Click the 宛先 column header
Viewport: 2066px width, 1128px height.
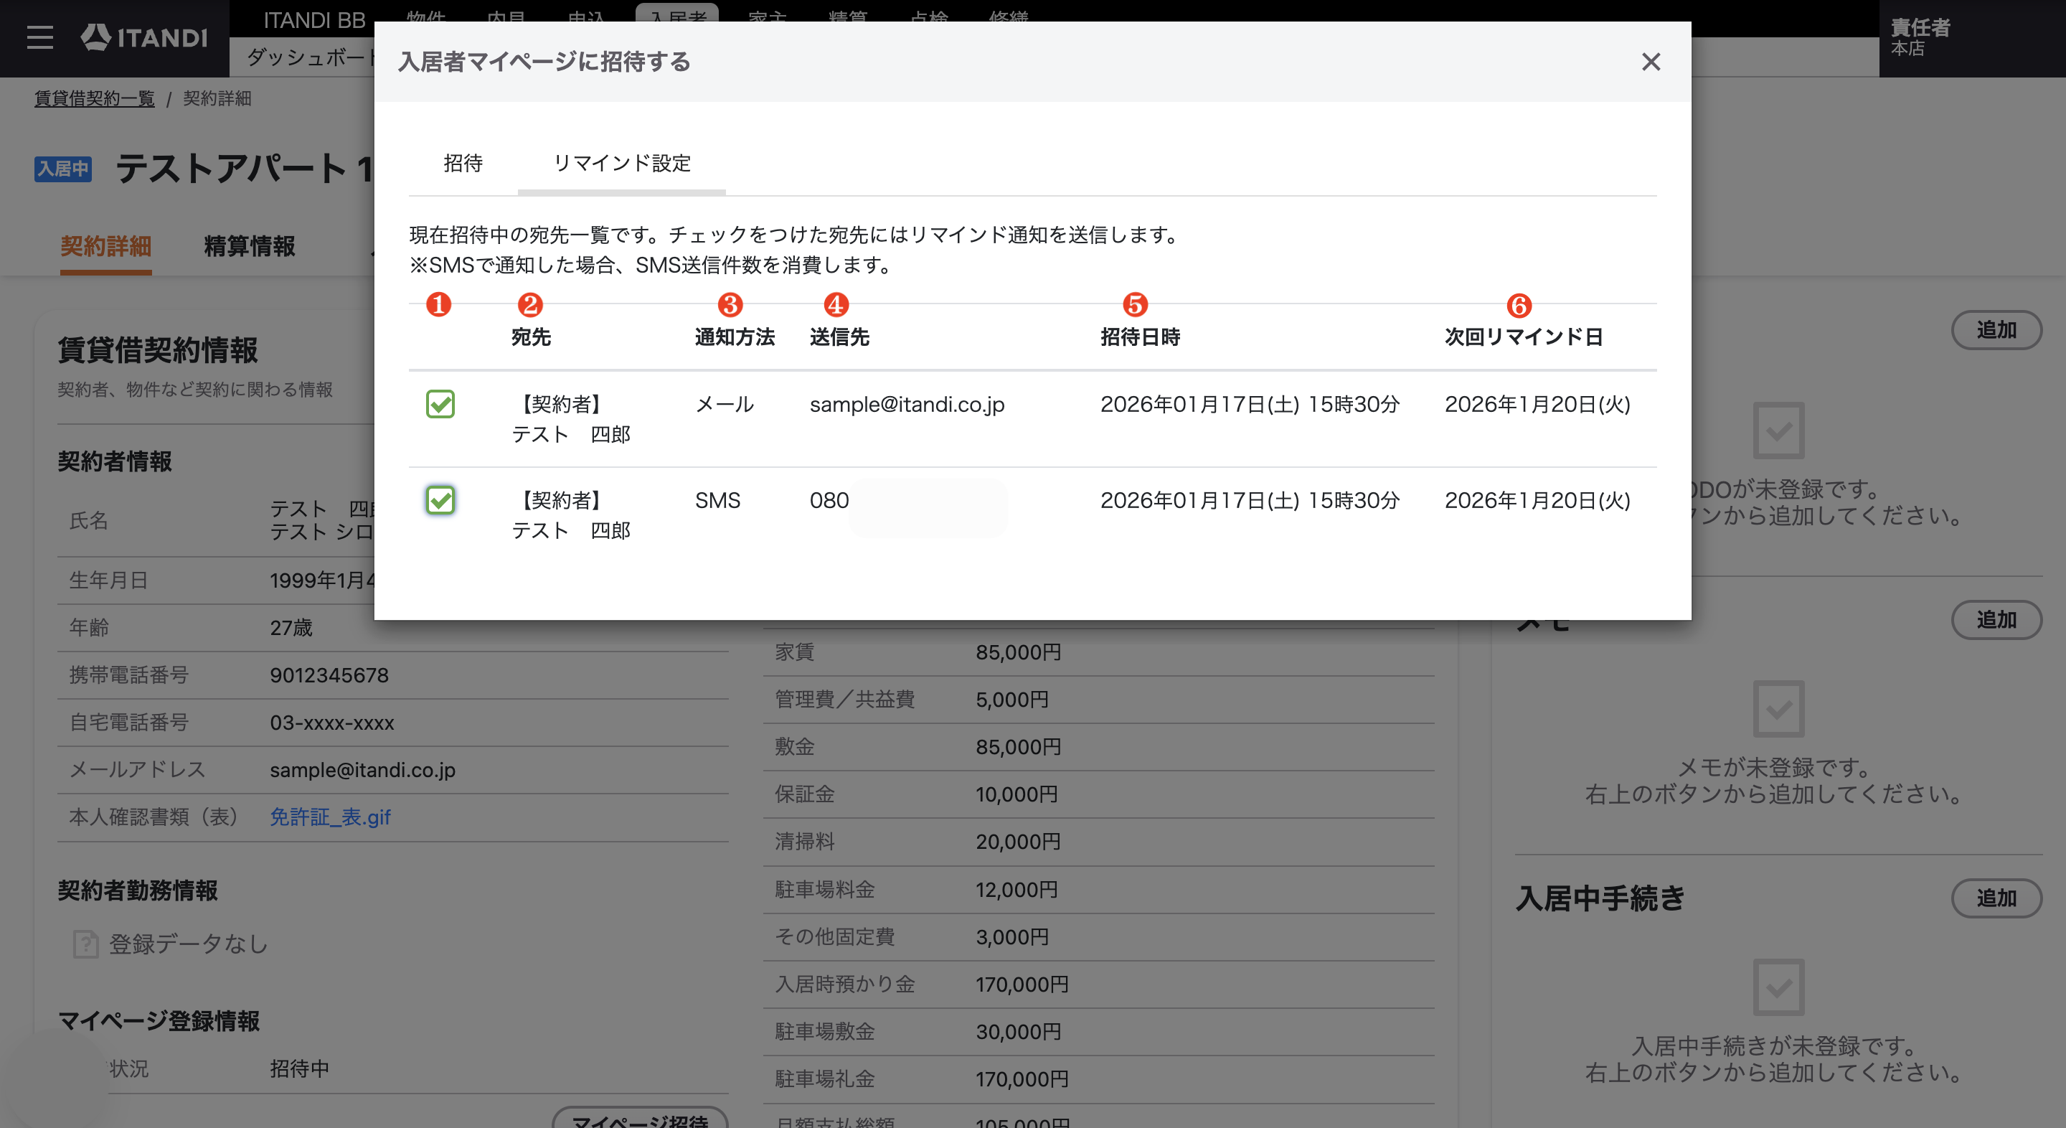(531, 337)
